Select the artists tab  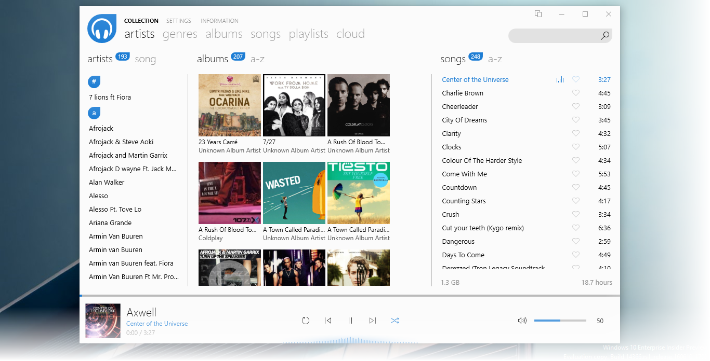pyautogui.click(x=139, y=34)
